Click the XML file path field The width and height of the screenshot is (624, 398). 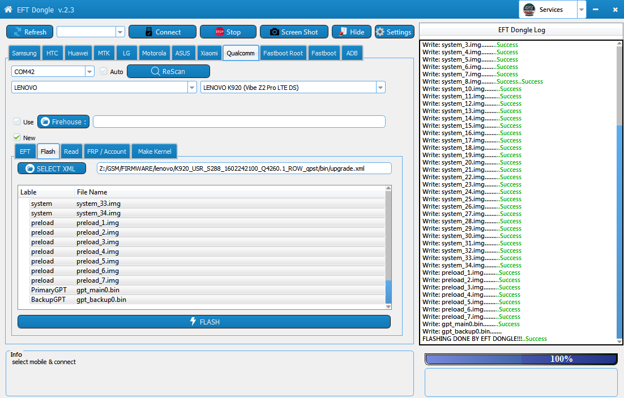pos(244,168)
